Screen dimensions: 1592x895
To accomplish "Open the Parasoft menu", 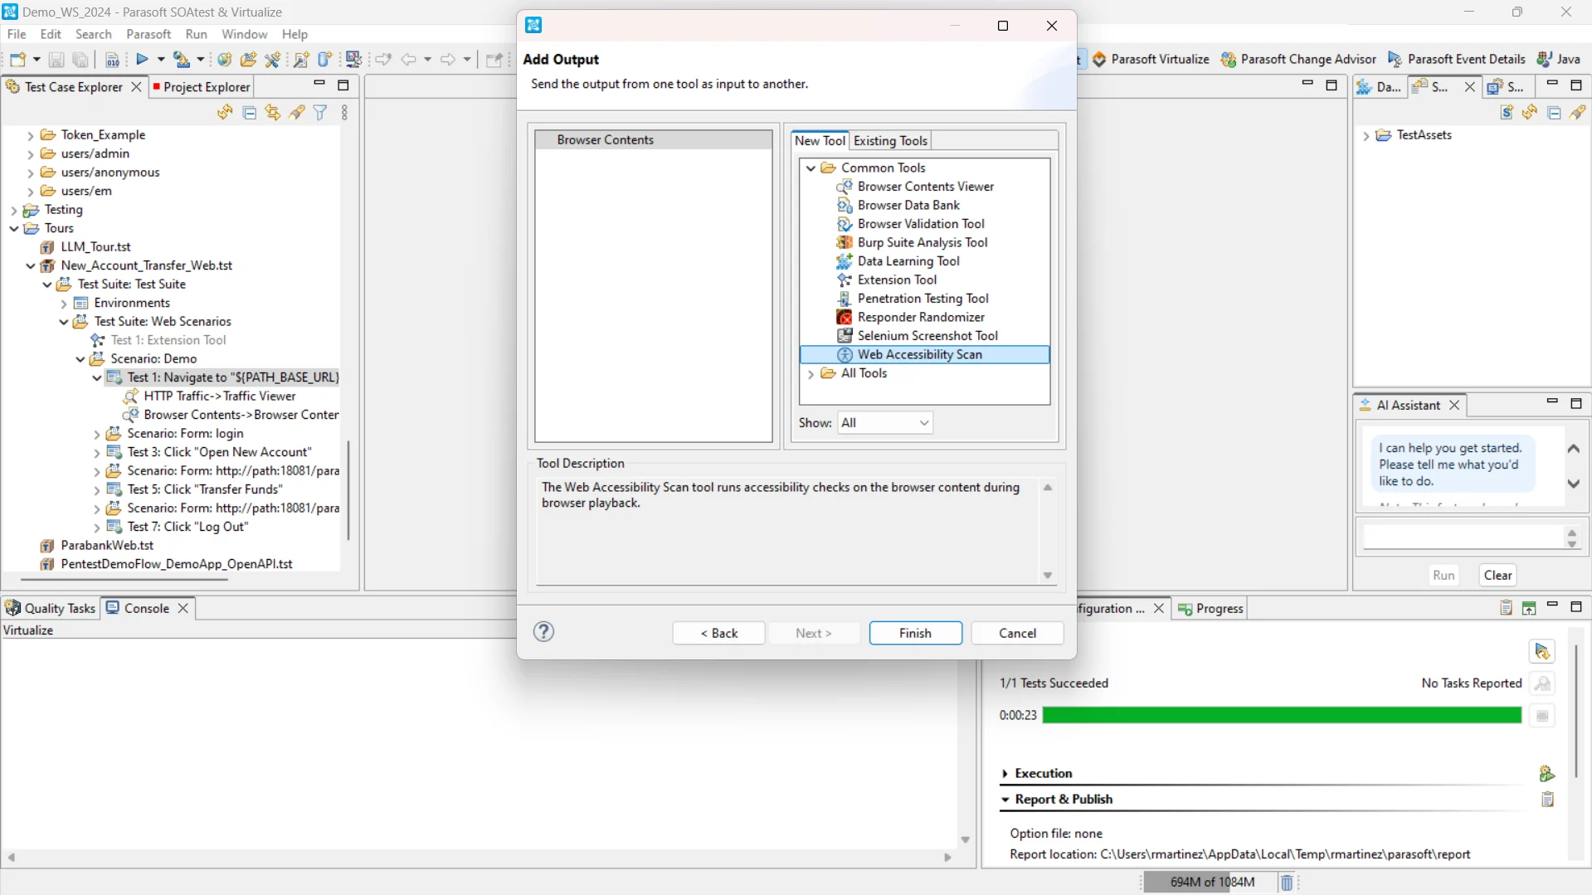I will [x=148, y=34].
